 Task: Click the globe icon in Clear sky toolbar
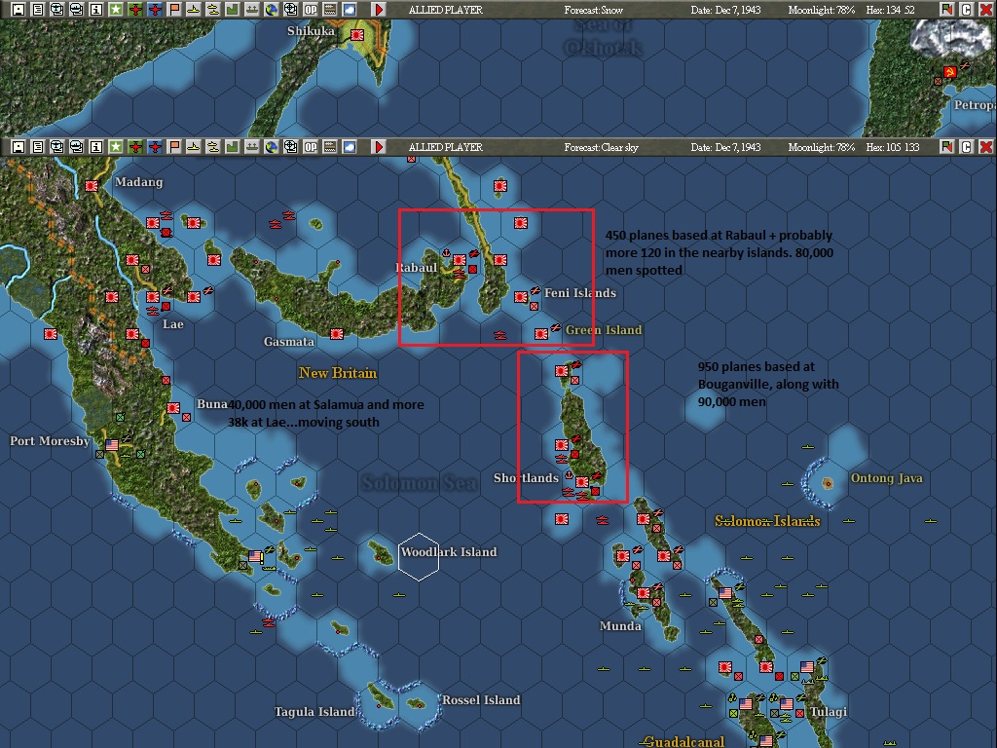(x=272, y=147)
